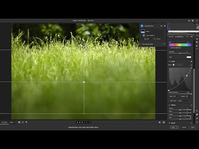Click the Done button
The width and height of the screenshot is (199, 149).
tap(193, 127)
